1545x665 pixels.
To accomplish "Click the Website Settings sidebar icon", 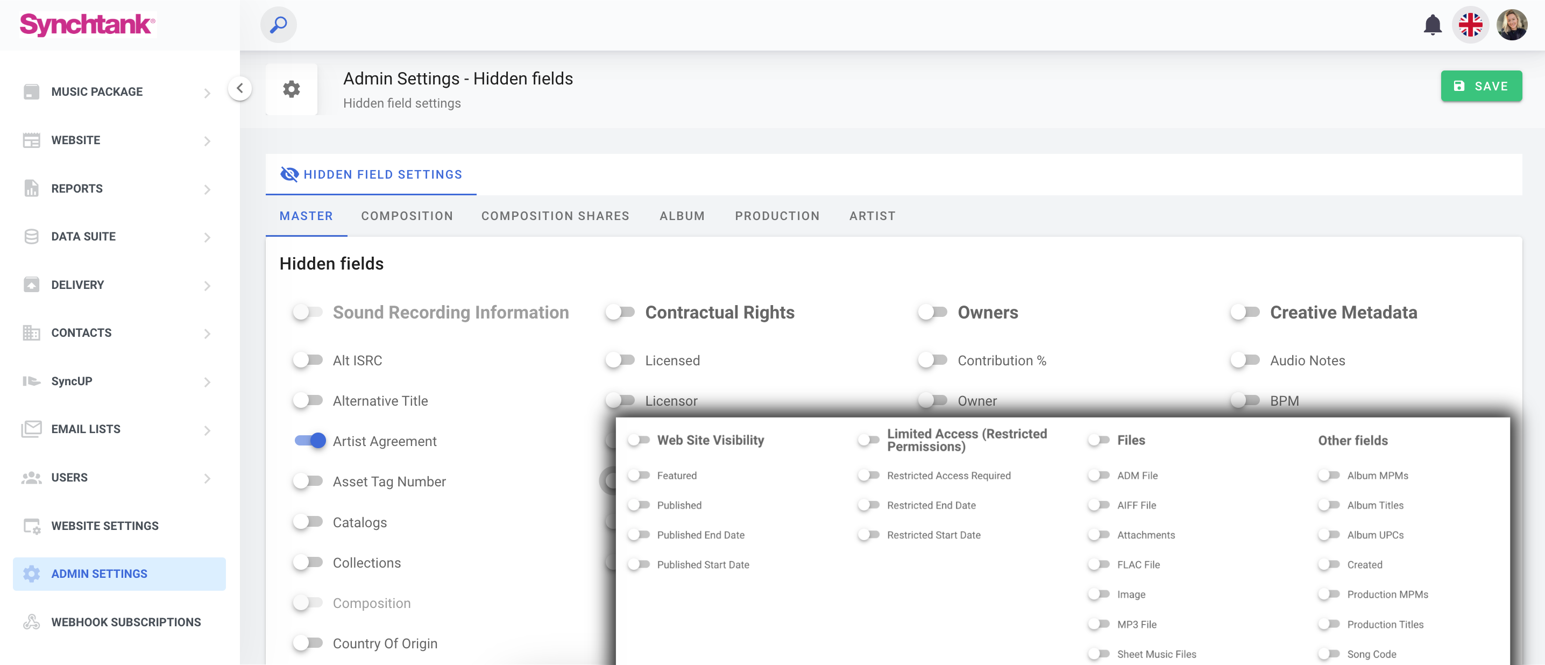I will point(31,526).
